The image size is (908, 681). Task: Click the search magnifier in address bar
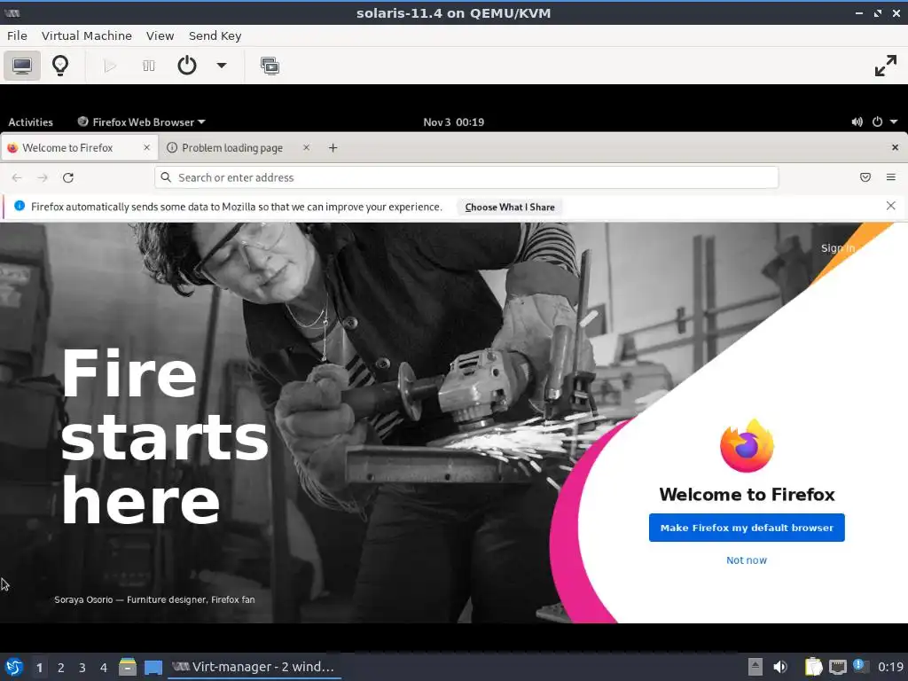(166, 177)
